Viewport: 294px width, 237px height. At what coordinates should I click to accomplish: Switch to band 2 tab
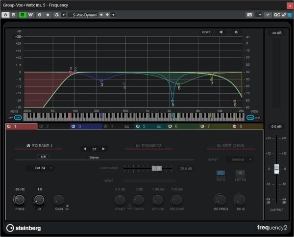53,127
